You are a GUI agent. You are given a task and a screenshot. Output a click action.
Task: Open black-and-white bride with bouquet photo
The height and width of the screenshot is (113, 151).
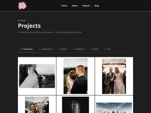click(x=37, y=76)
